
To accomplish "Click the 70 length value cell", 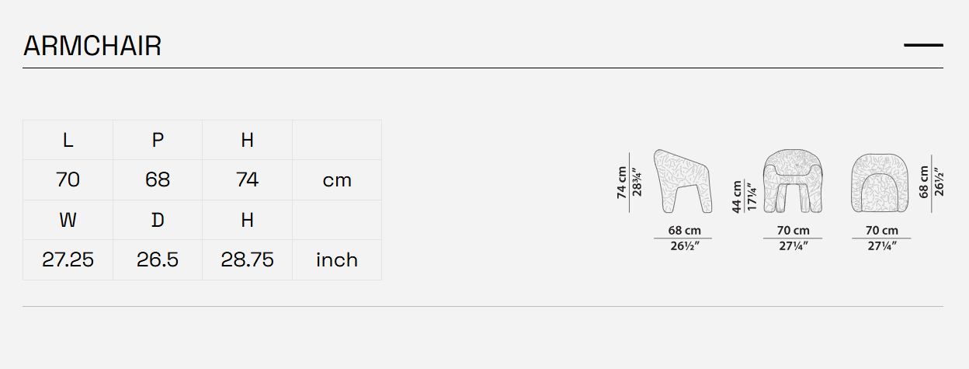I will click(68, 180).
